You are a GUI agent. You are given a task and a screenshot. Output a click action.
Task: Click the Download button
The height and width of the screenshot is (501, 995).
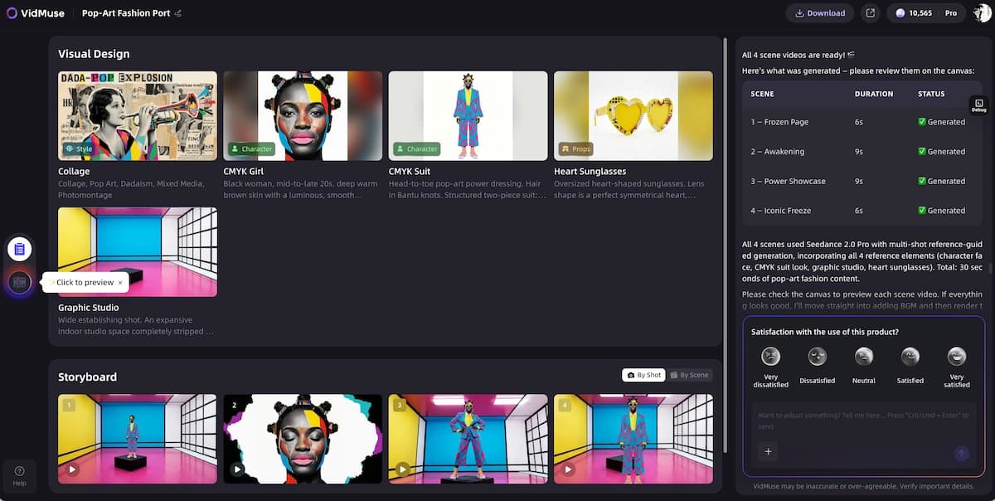coord(820,13)
